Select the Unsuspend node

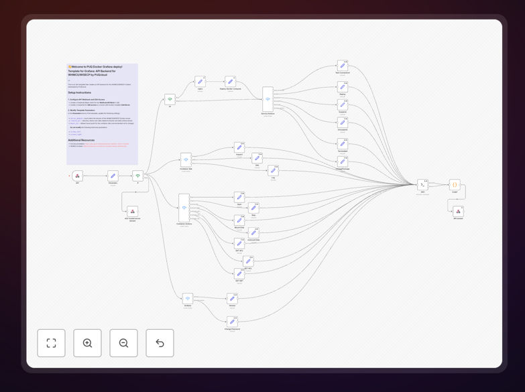[x=343, y=123]
